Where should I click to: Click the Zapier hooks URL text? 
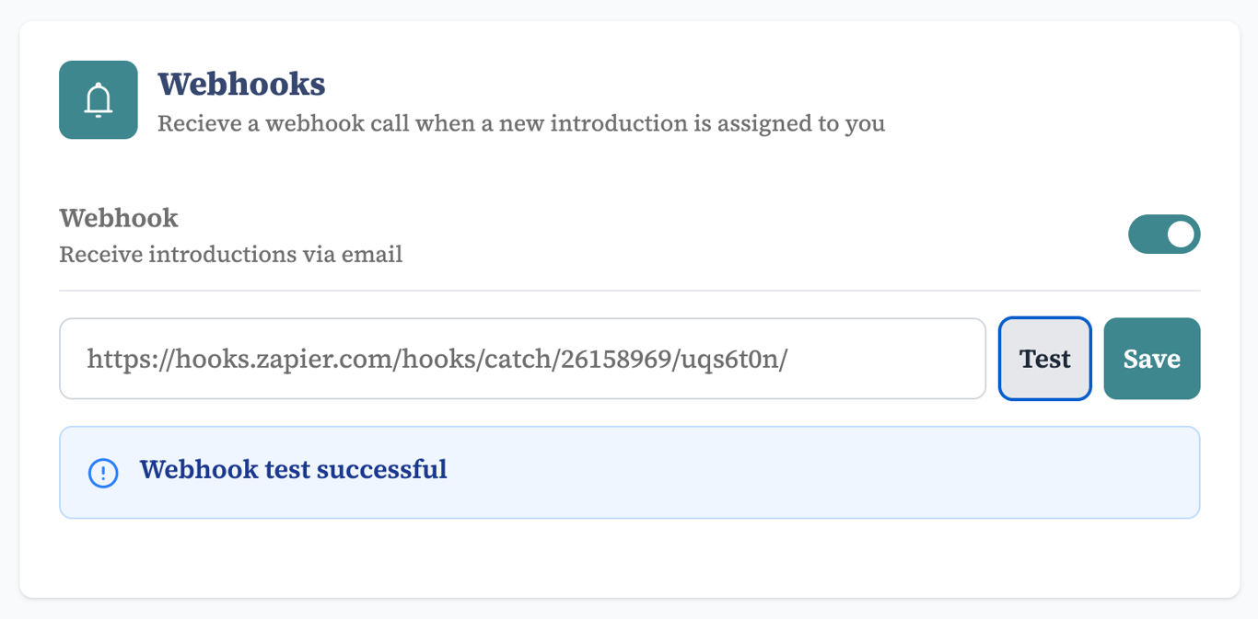(437, 359)
